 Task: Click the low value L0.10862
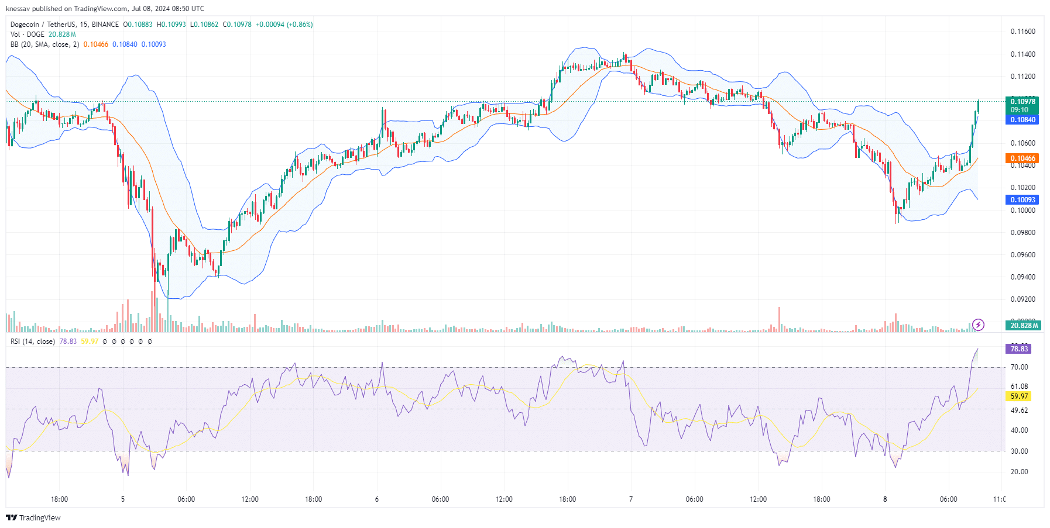click(x=204, y=25)
